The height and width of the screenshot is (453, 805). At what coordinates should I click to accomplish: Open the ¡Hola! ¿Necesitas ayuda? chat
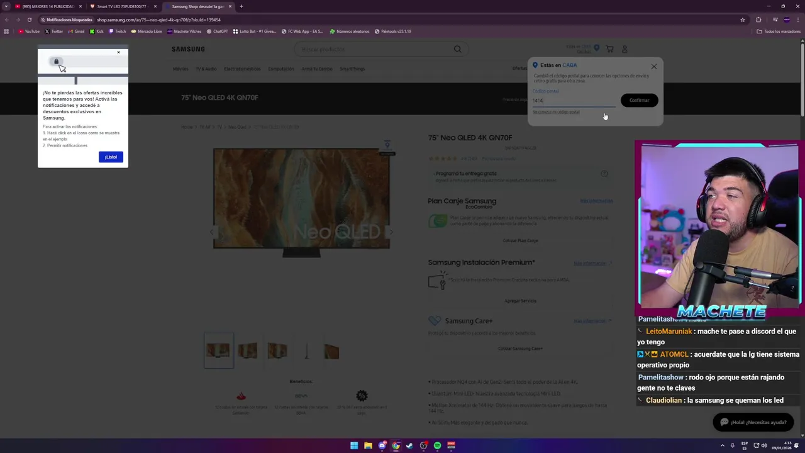pyautogui.click(x=753, y=422)
